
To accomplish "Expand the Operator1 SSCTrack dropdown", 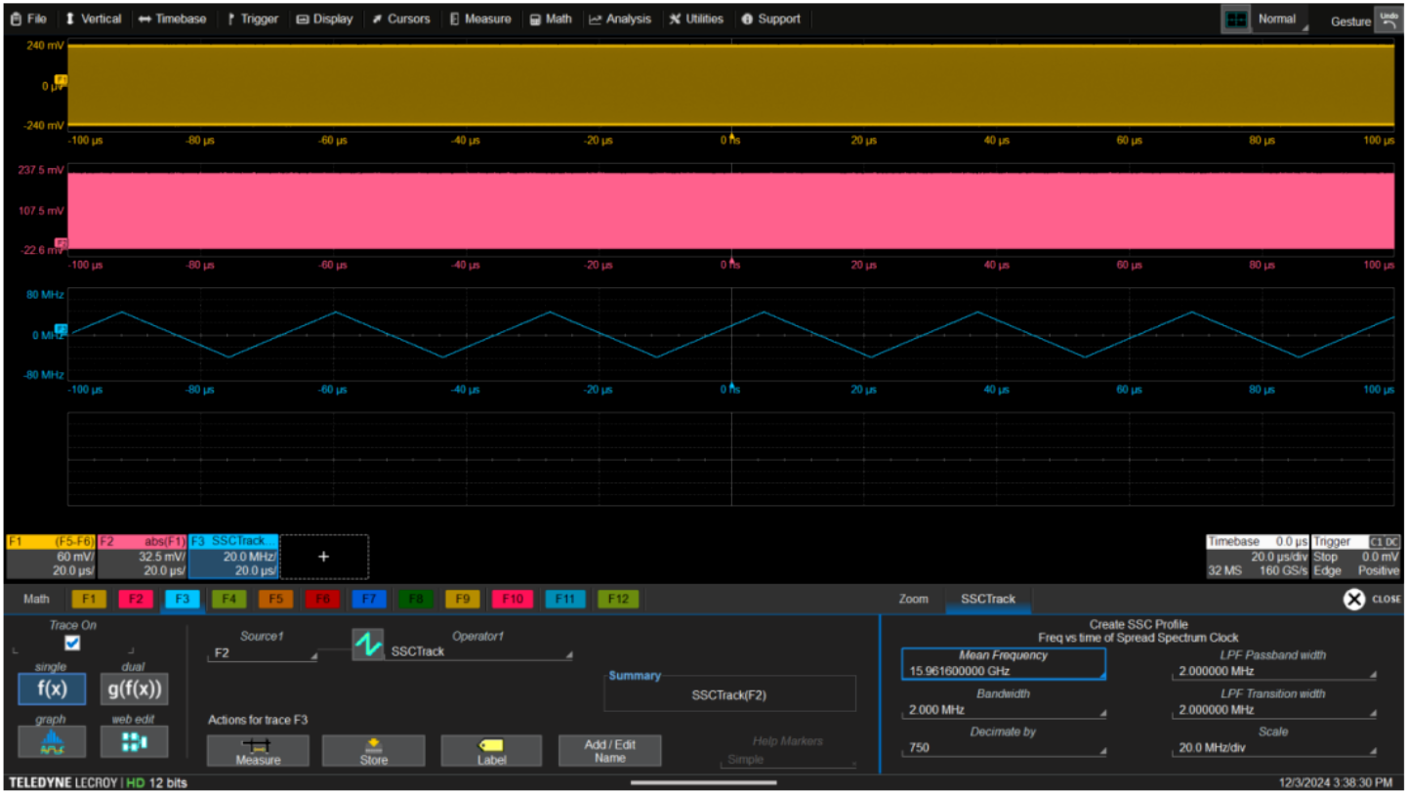I will tap(480, 651).
